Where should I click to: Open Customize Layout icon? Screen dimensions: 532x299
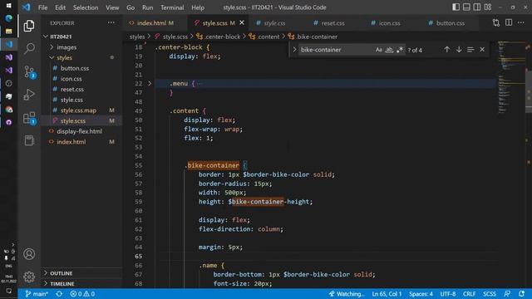tap(488, 7)
